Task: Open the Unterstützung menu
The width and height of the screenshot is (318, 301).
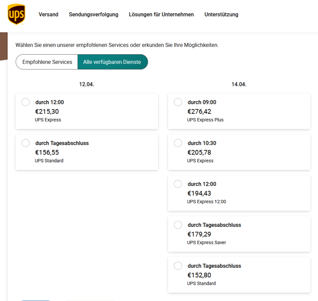Action: click(x=221, y=14)
